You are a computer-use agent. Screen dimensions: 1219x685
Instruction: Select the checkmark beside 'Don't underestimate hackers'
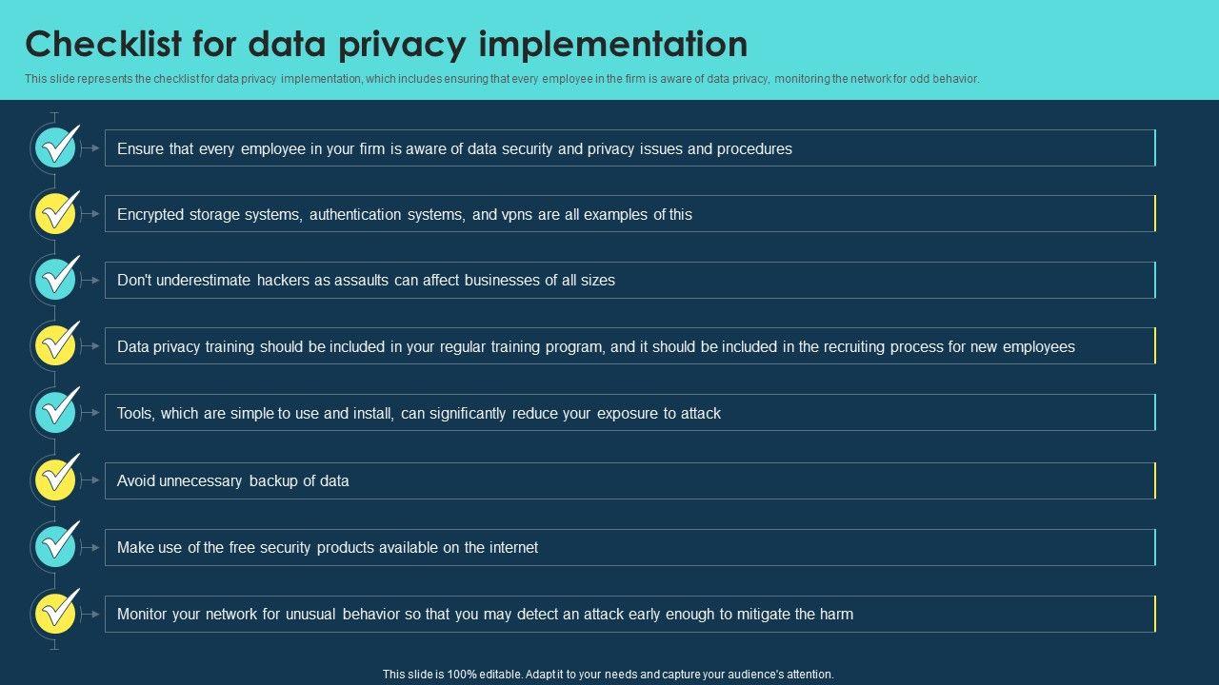coord(56,280)
